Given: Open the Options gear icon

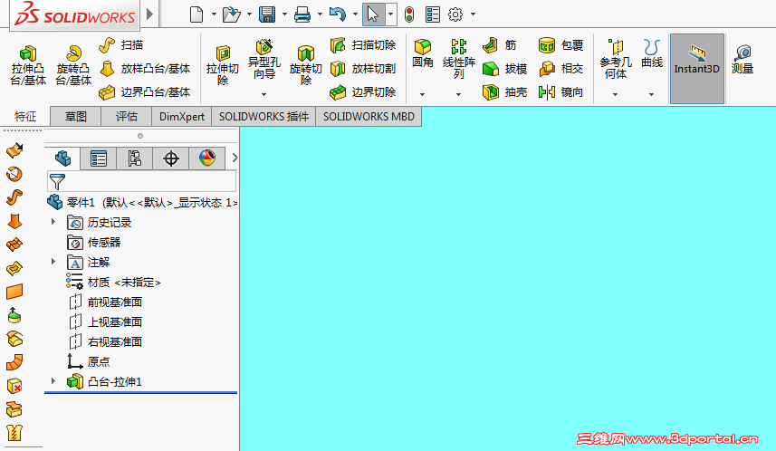Looking at the screenshot, I should coord(455,14).
